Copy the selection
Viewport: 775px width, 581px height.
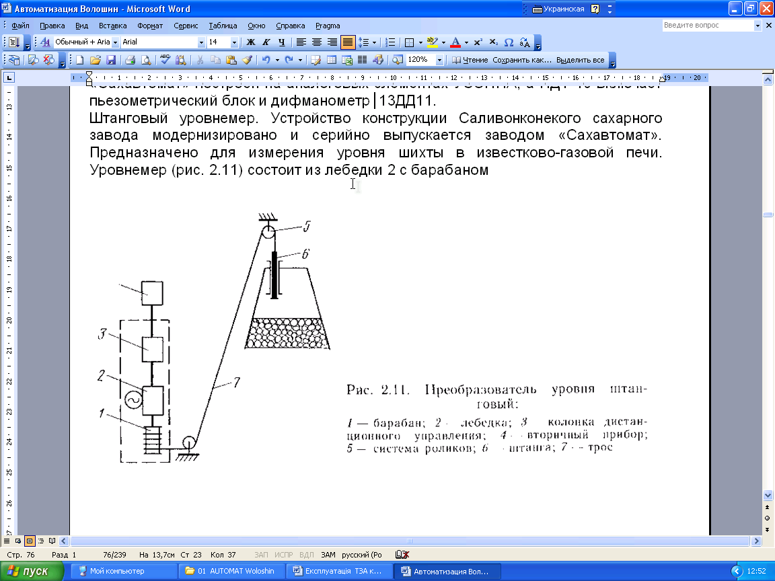215,61
